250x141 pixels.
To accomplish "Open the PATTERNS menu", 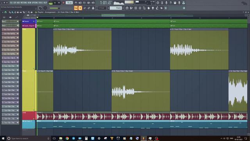I will (x=23, y=3).
